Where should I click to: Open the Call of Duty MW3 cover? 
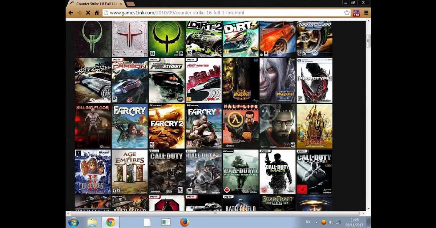[278, 172]
